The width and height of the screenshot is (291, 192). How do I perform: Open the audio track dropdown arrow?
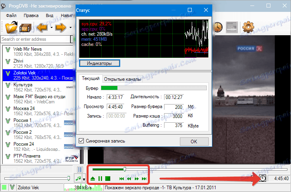[x=84, y=179]
